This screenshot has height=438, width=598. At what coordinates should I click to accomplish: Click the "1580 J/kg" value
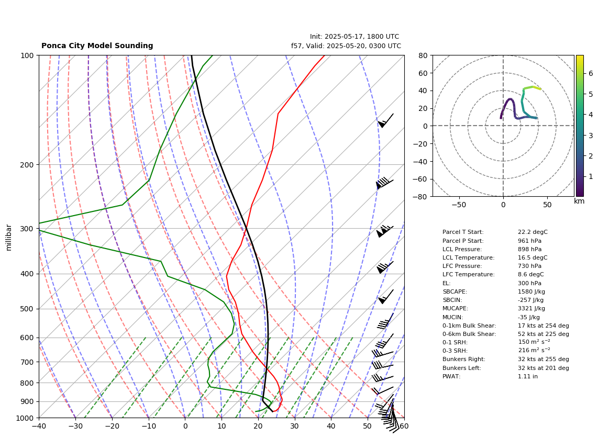(531, 291)
